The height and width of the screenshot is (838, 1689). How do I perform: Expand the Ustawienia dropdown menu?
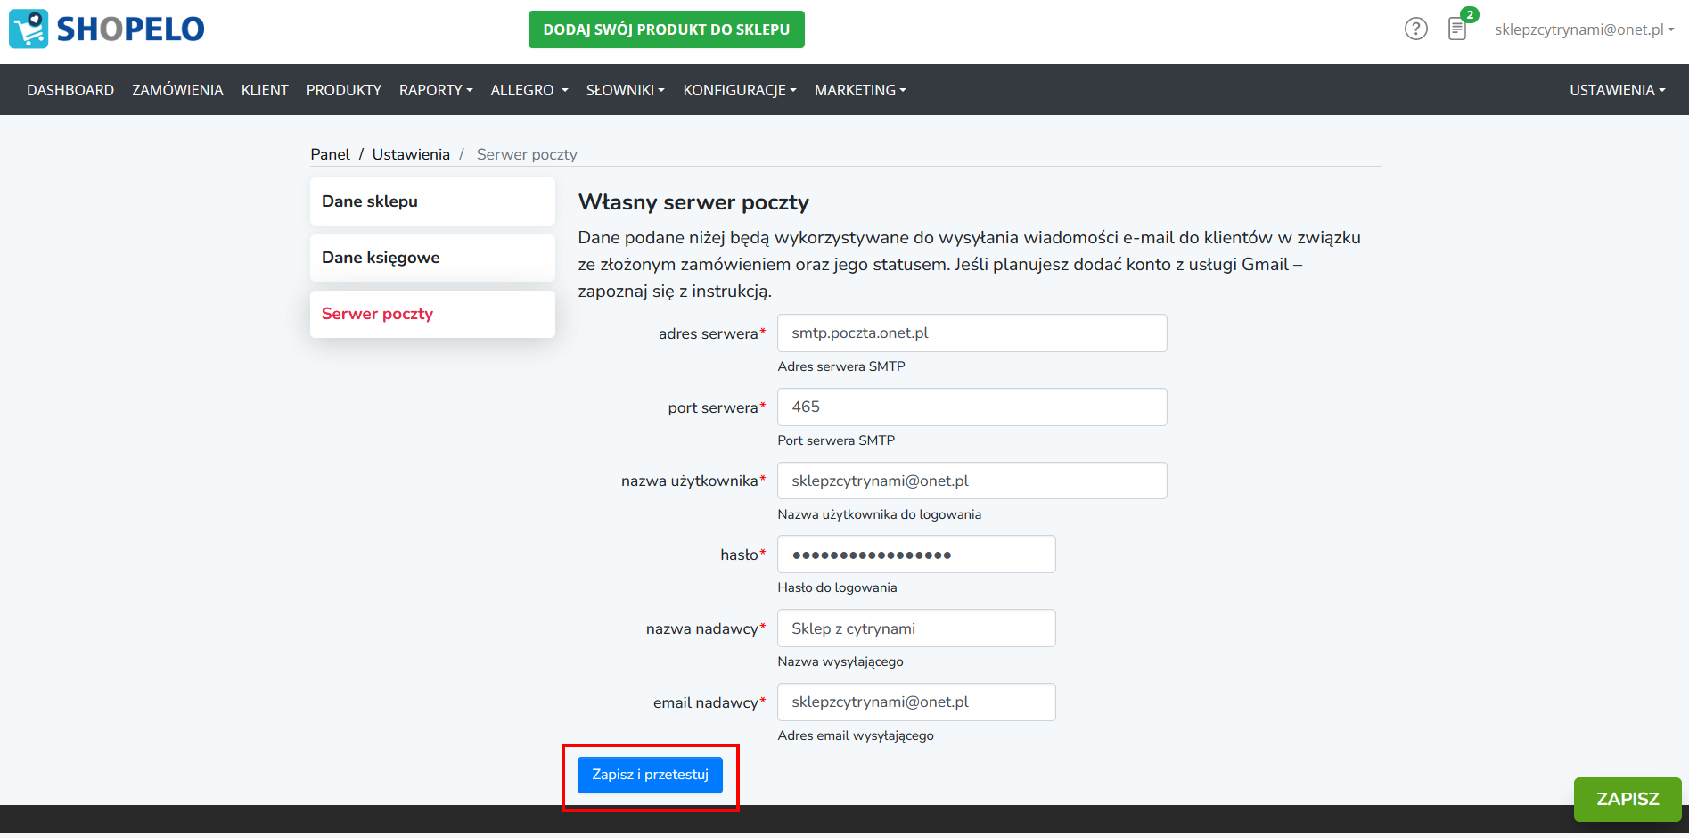click(1617, 90)
